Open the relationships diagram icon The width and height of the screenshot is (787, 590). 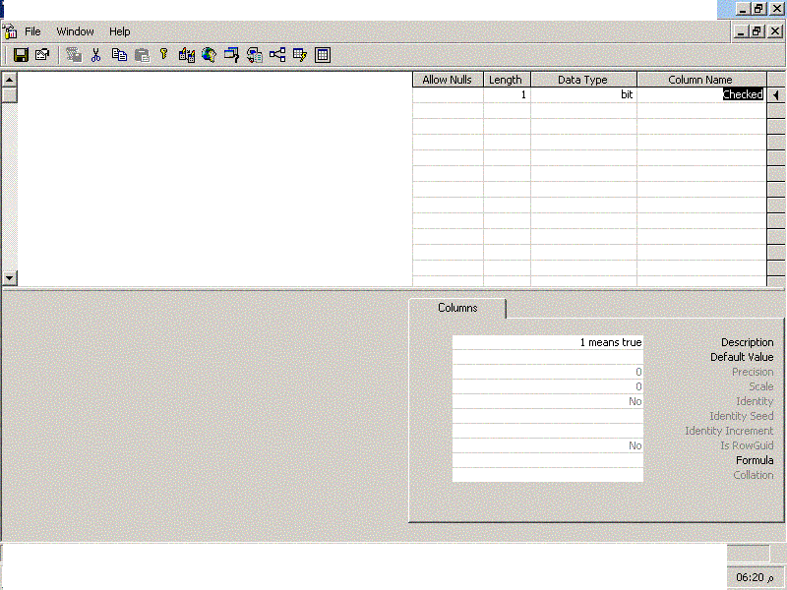277,55
